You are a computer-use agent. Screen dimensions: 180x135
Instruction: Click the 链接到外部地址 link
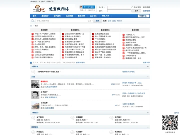[x=128, y=72]
